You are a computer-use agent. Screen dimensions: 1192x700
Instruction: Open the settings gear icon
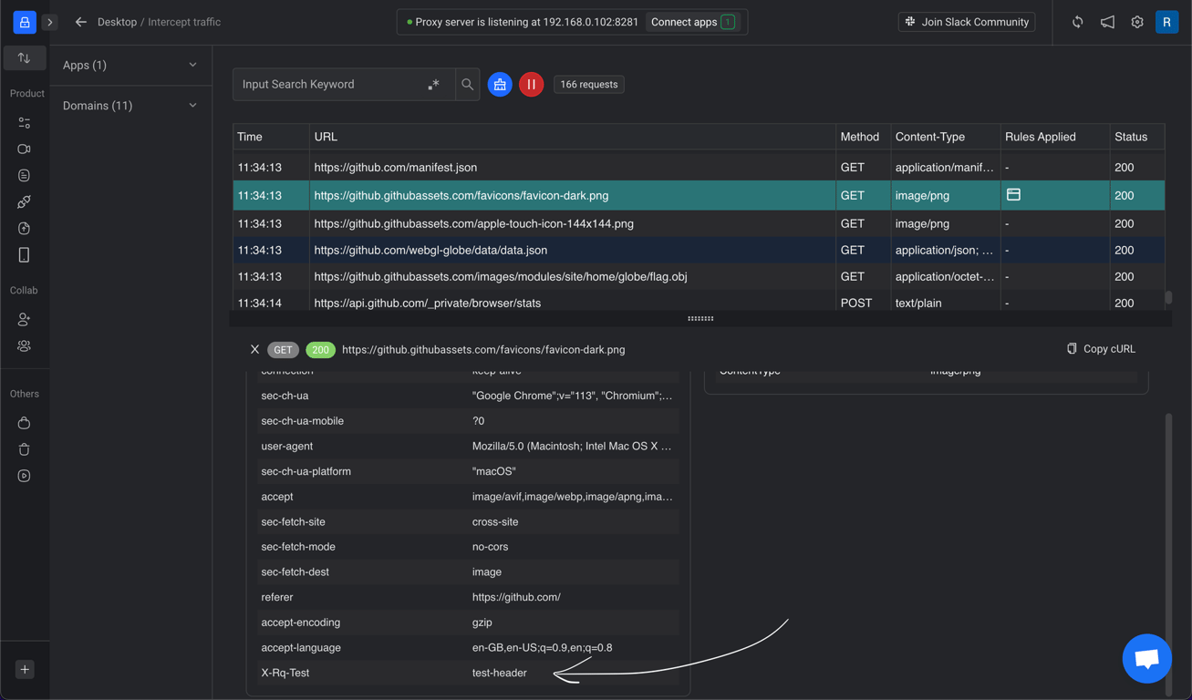tap(1136, 22)
